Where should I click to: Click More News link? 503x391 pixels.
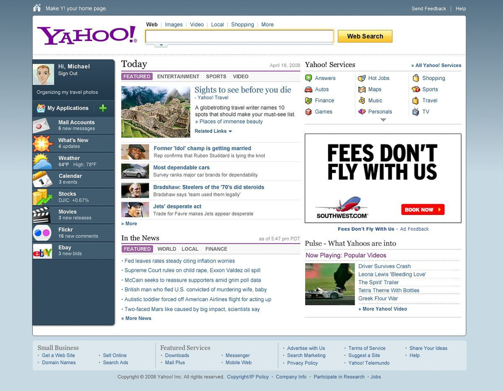click(136, 318)
